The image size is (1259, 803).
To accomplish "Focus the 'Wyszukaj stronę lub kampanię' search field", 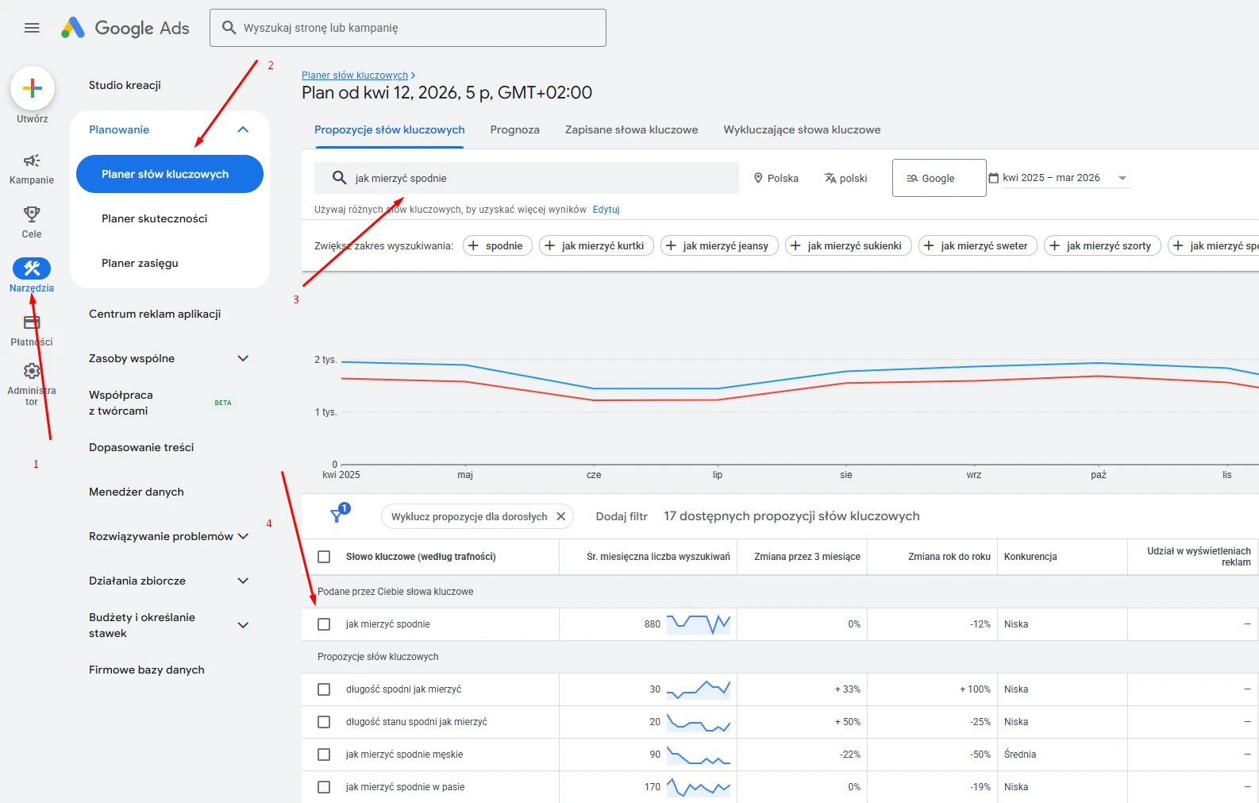I will click(408, 28).
